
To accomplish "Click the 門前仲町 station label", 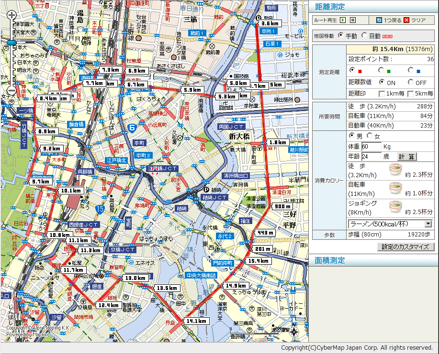I will tap(223, 263).
